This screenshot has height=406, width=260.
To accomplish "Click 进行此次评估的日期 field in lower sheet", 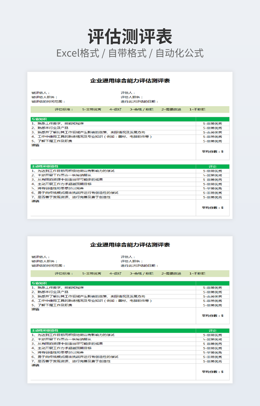I will [x=139, y=266].
